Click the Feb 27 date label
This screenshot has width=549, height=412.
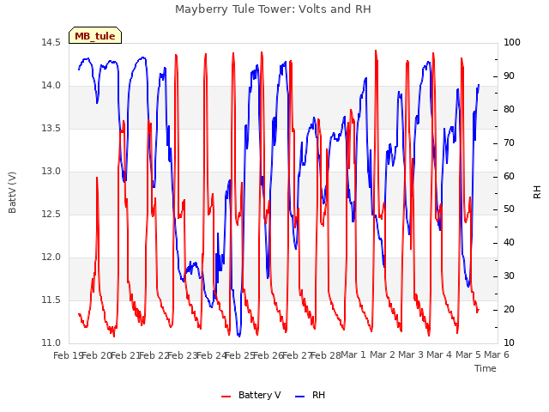(298, 355)
